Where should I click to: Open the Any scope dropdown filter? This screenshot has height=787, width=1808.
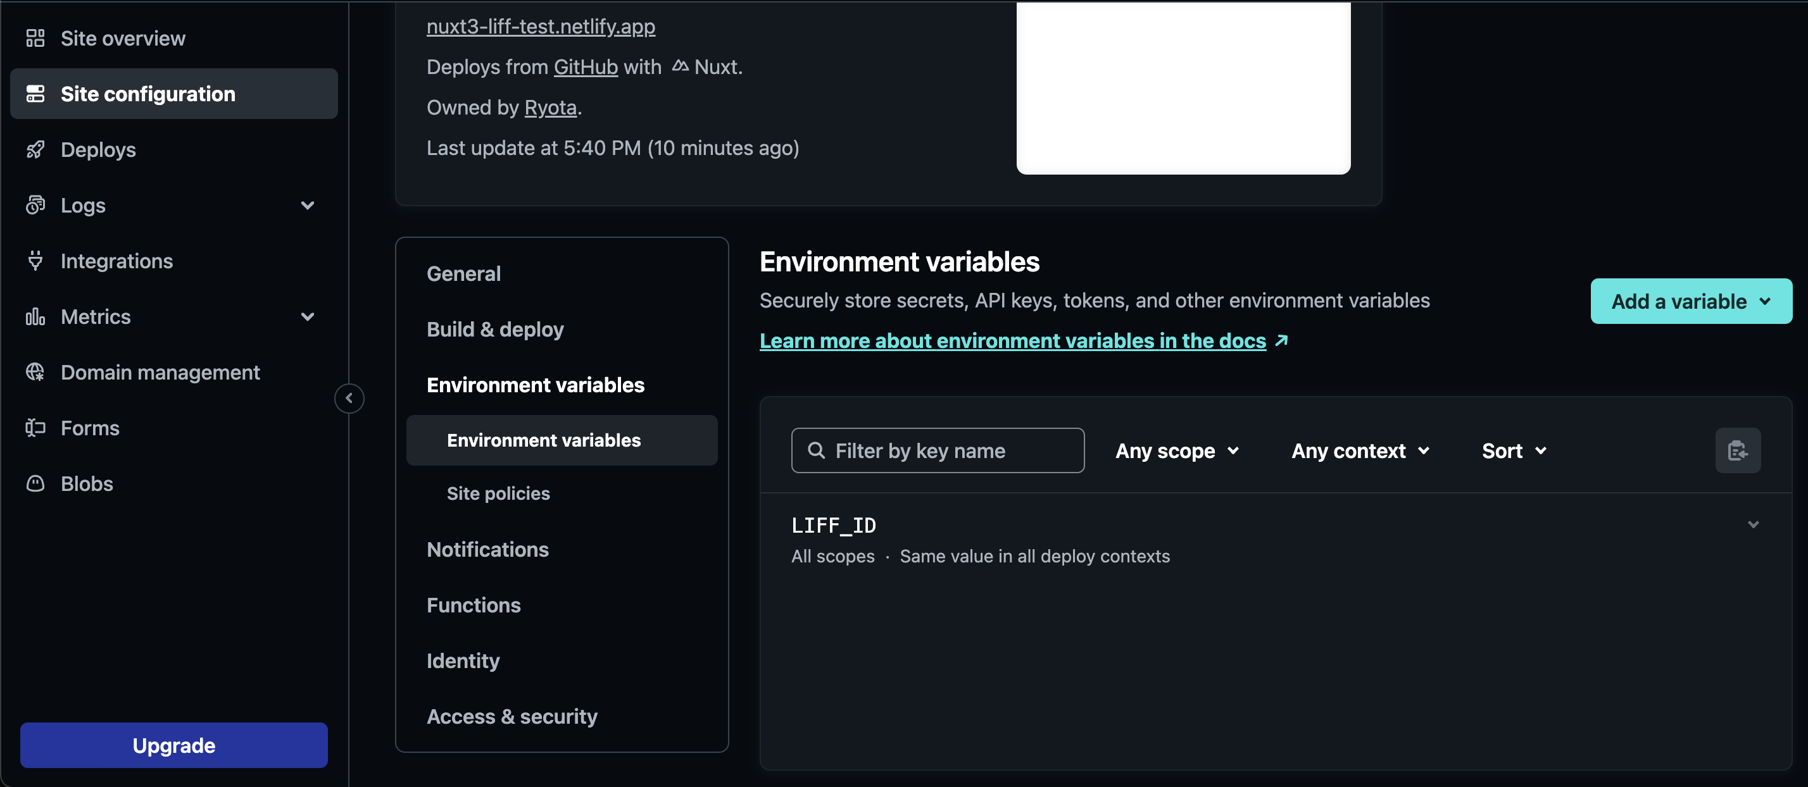1179,450
